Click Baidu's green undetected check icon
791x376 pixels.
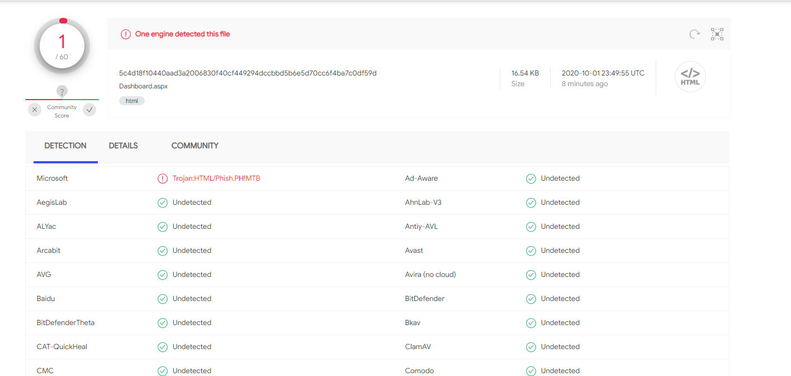(163, 299)
